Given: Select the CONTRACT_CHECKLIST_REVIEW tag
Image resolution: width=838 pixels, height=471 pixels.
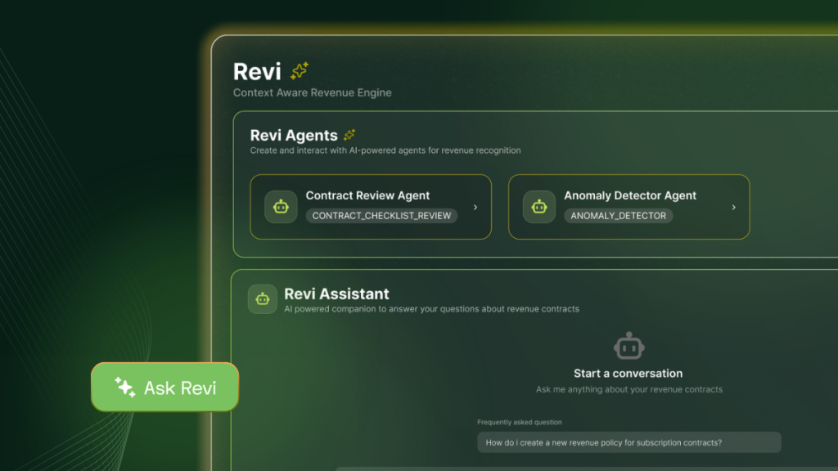Looking at the screenshot, I should pyautogui.click(x=381, y=216).
